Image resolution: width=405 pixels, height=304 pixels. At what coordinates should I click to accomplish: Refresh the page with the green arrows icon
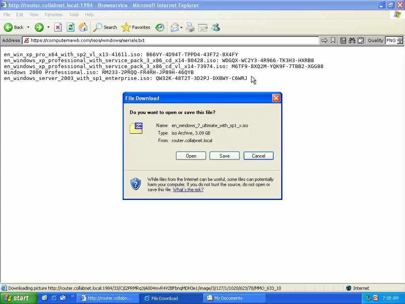tap(70, 27)
